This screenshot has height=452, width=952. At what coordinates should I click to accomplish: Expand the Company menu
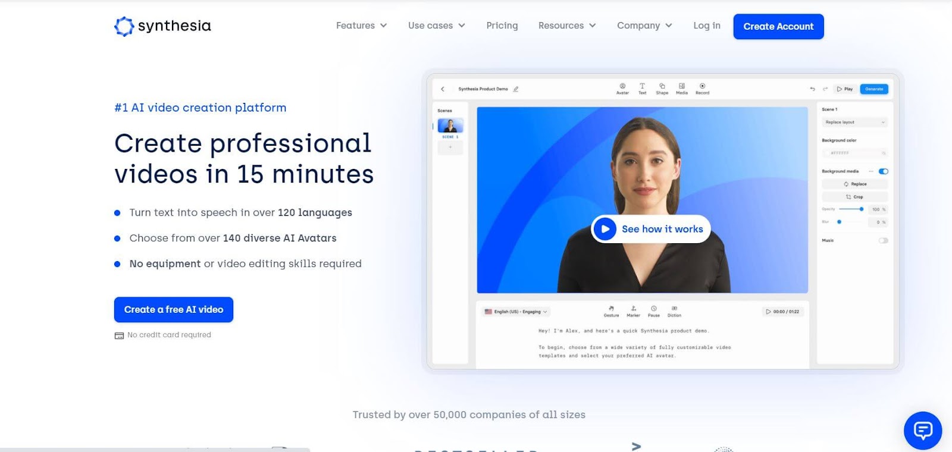click(x=644, y=26)
